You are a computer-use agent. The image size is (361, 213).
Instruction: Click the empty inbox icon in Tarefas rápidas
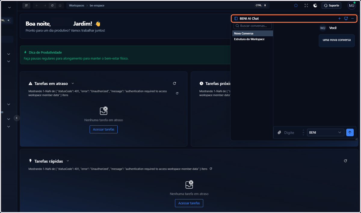click(x=189, y=185)
